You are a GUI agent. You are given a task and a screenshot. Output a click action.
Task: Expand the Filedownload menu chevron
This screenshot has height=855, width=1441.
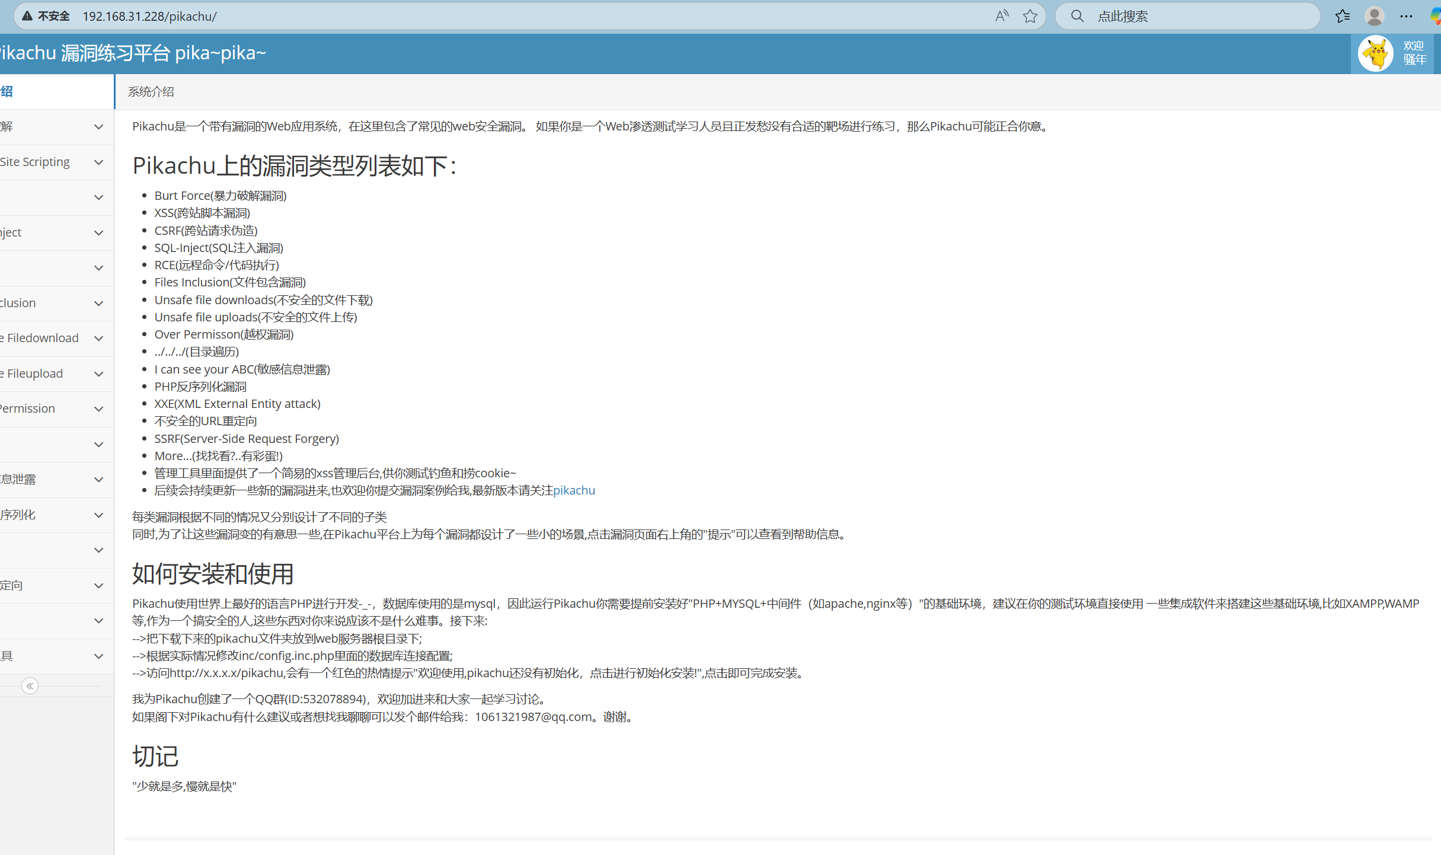[99, 339]
